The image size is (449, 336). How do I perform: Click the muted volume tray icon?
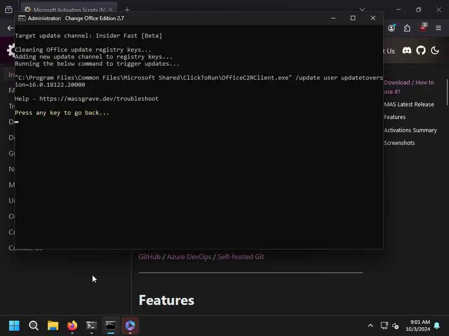[396, 325]
